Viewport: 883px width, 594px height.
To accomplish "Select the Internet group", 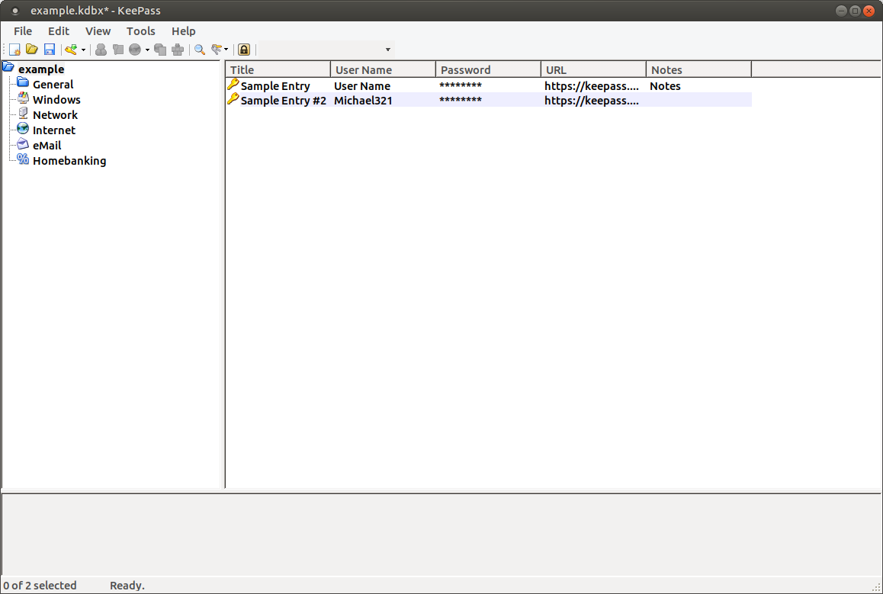I will 54,130.
